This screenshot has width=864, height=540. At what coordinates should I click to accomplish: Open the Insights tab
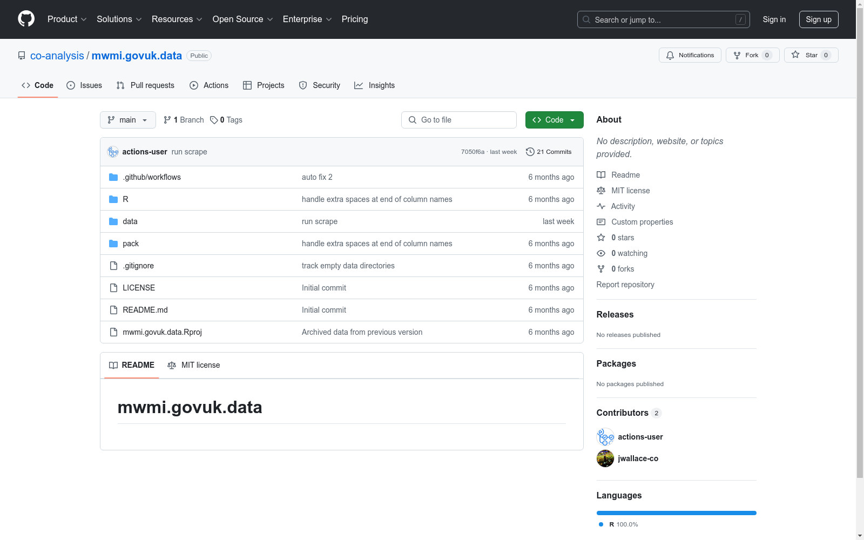375,85
